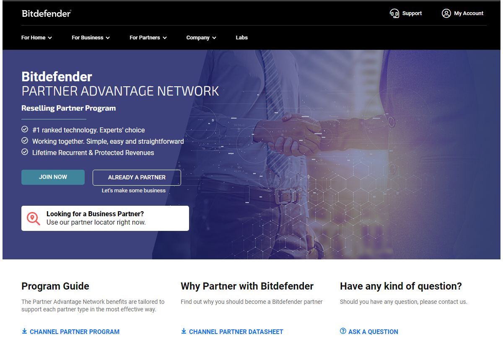
Task: Click the Looking for a Business Partner banner
Action: [105, 218]
